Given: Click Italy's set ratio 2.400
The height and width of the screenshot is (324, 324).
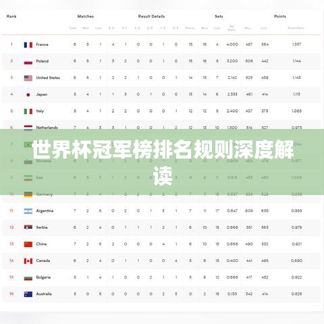Looking at the screenshot, I should (x=232, y=111).
